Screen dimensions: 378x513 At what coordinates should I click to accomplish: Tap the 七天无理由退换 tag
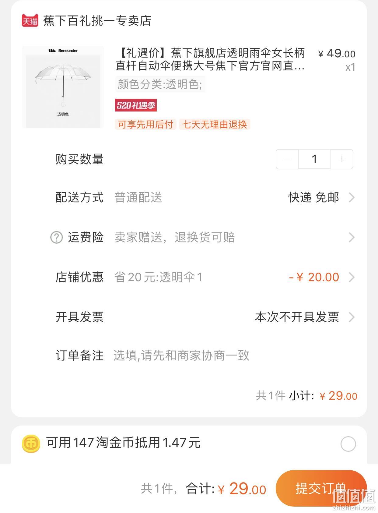(215, 124)
